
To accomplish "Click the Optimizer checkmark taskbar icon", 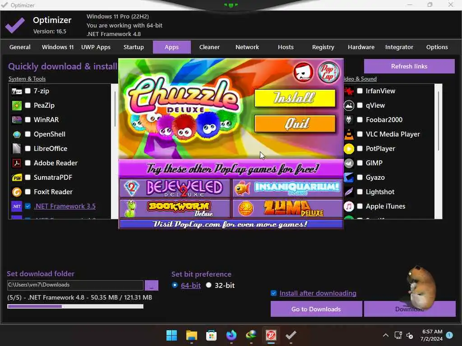I will pyautogui.click(x=291, y=335).
